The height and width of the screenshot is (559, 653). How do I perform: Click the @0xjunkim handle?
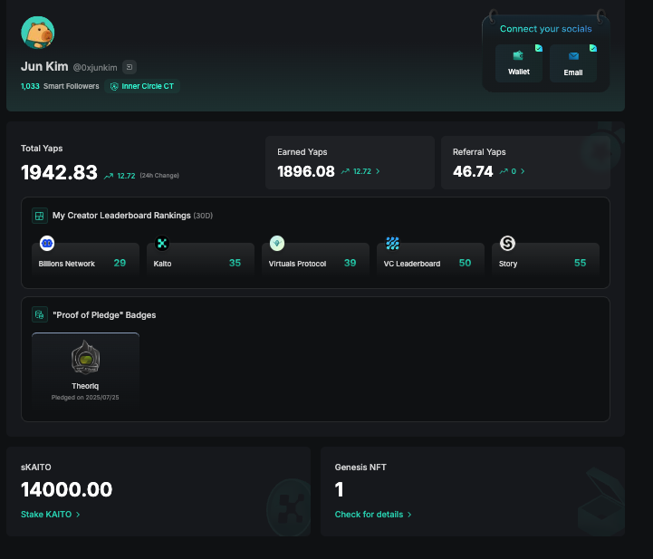point(95,67)
